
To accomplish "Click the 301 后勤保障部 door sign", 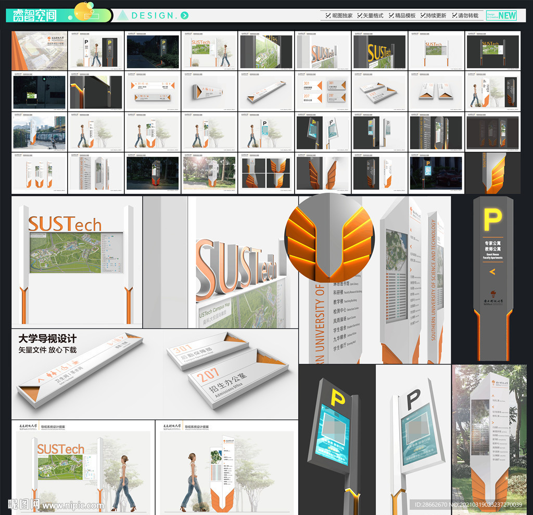I will point(208,350).
